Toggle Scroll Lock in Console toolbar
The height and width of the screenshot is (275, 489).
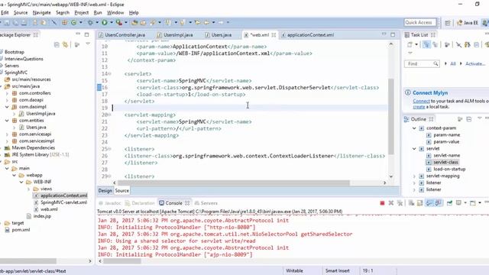[x=420, y=203]
